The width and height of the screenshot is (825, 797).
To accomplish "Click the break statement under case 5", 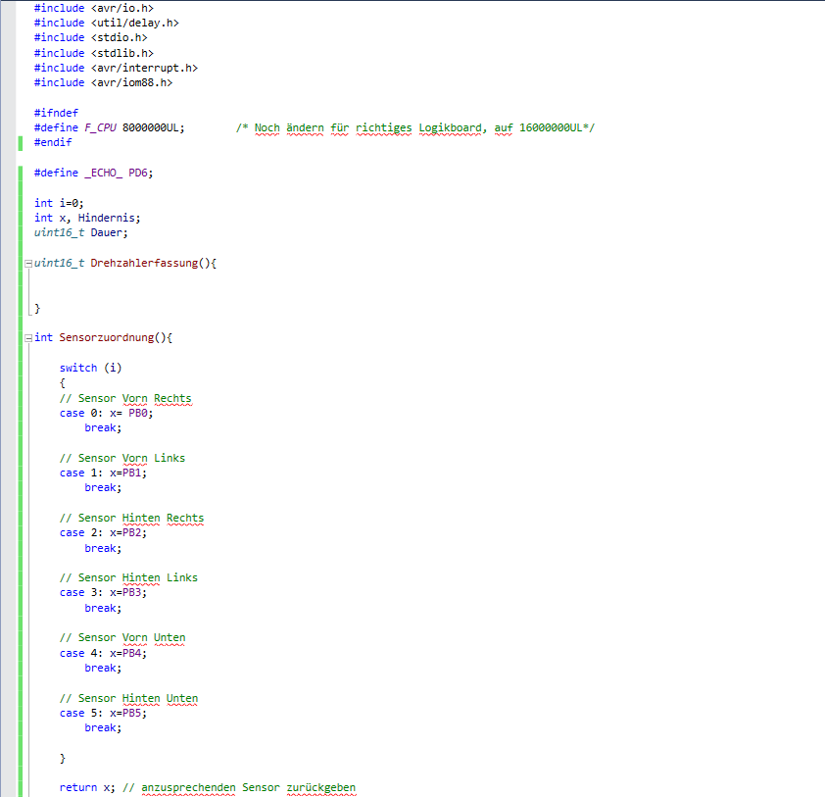I will click(103, 727).
